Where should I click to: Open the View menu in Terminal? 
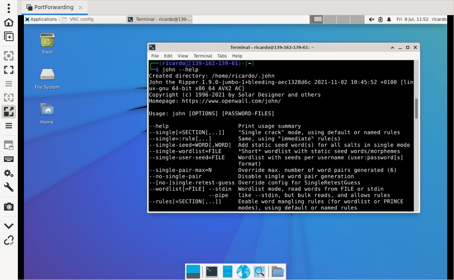(x=183, y=56)
